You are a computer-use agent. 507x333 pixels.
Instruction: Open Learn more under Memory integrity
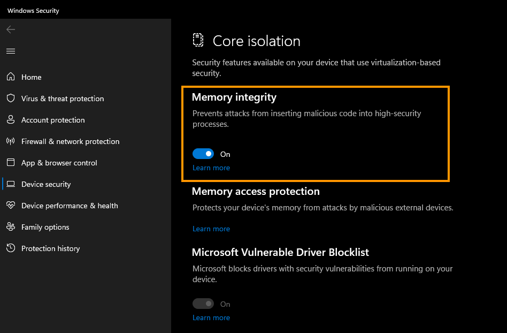[211, 168]
